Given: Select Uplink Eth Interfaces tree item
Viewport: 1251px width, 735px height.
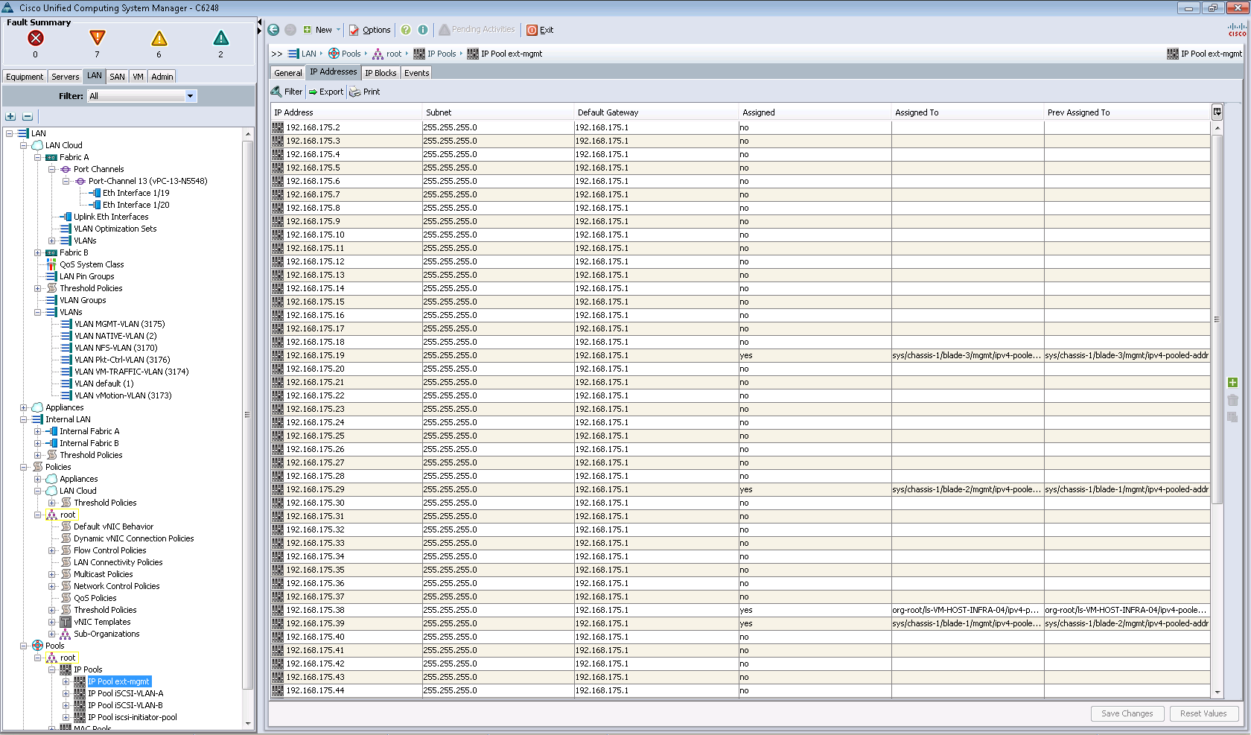Looking at the screenshot, I should (x=111, y=217).
